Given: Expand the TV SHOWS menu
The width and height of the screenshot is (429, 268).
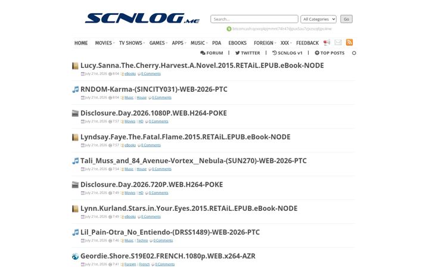Looking at the screenshot, I should 132,43.
